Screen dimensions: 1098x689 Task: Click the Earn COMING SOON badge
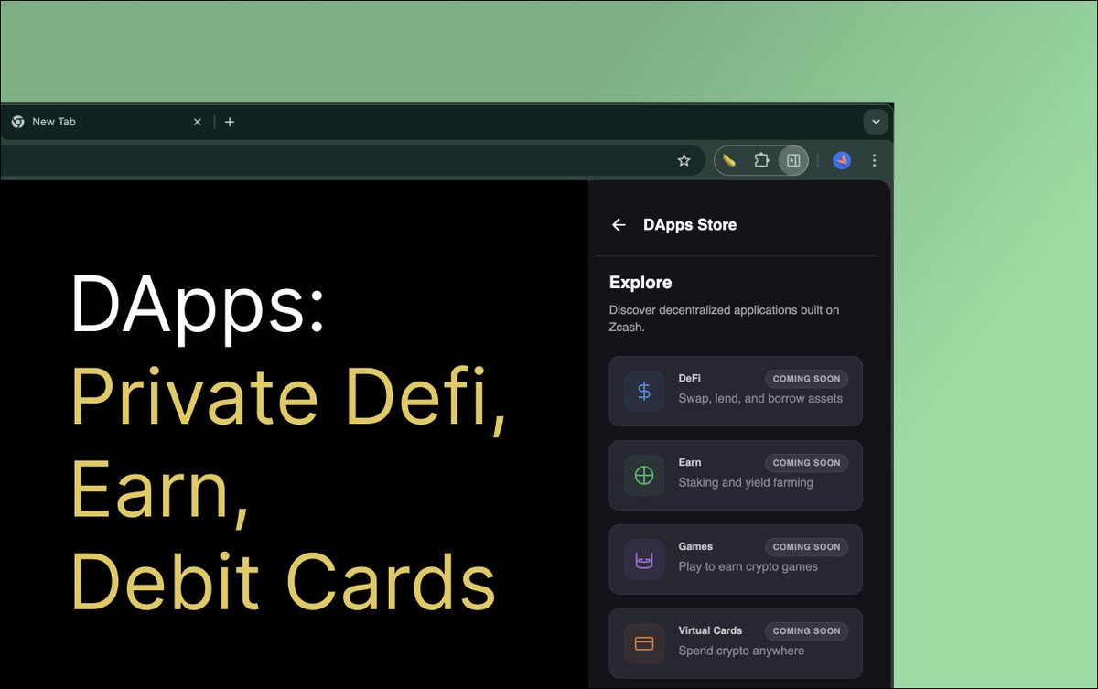click(806, 463)
